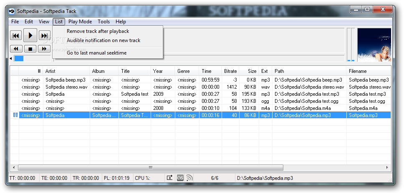
Task: Click the Last.fm scrobble icon
Action: (x=180, y=178)
